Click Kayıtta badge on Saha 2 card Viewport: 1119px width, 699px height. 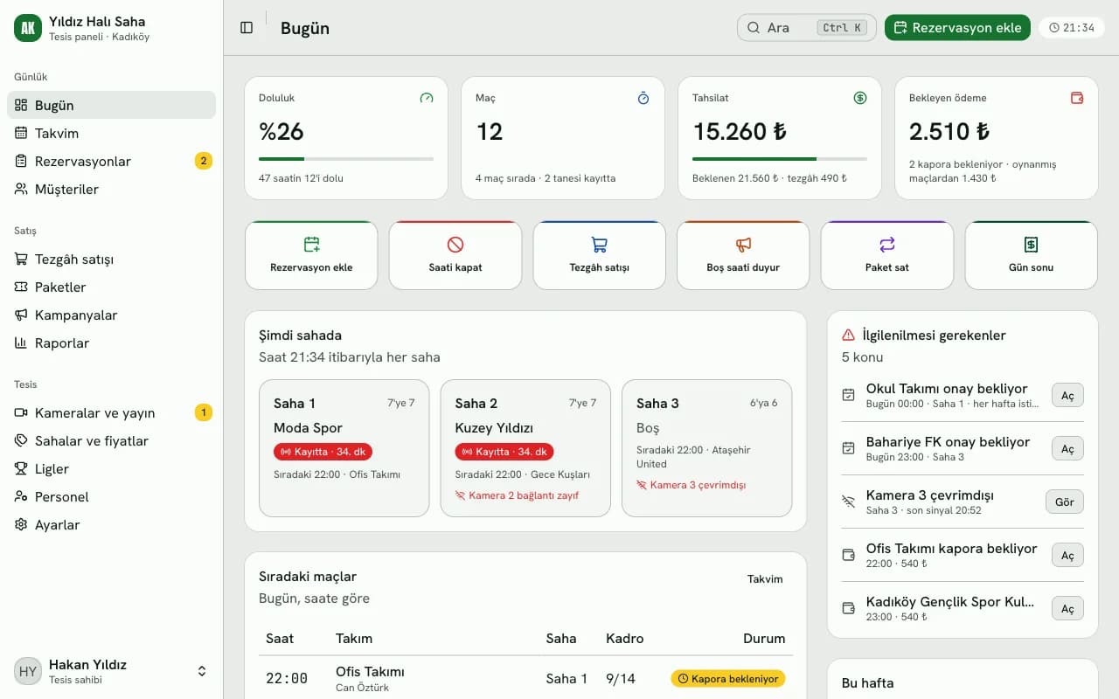click(504, 452)
